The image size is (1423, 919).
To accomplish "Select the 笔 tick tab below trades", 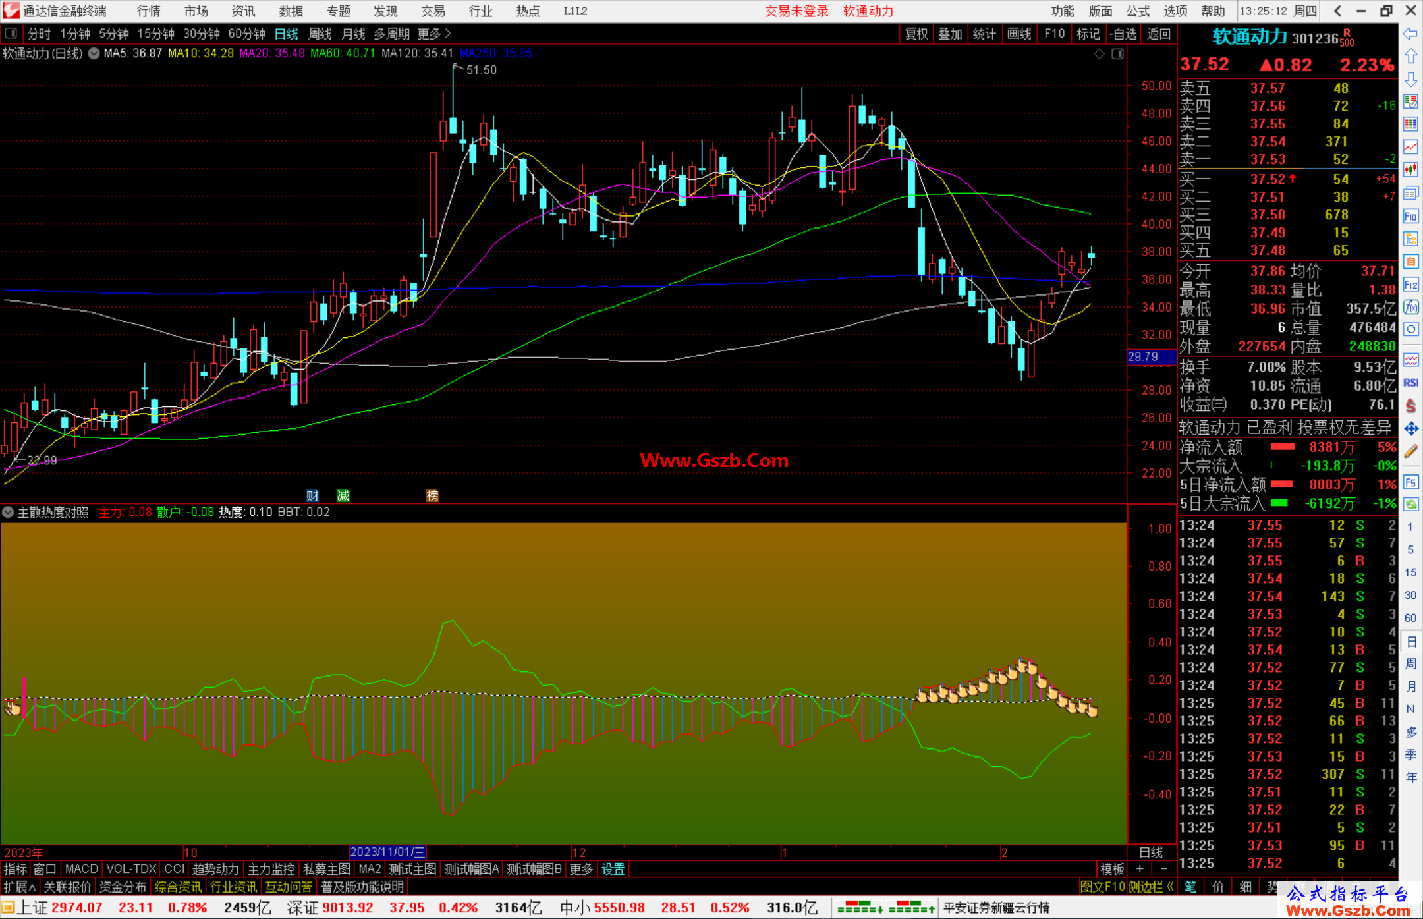I will click(x=1190, y=887).
